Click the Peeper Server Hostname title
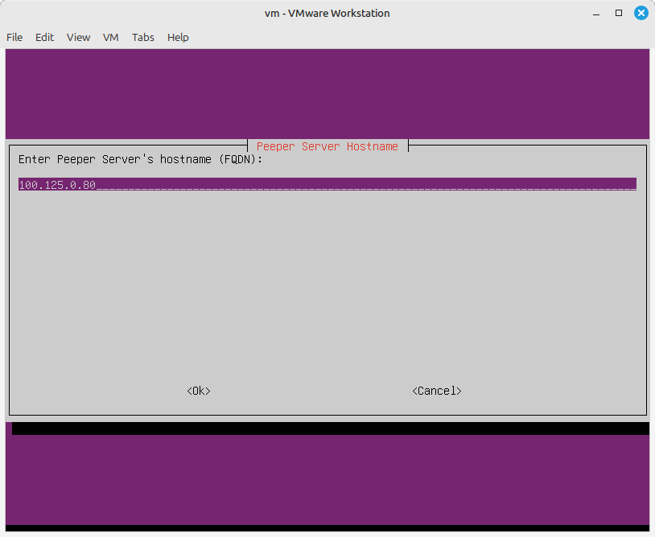Viewport: 655px width, 537px height. coord(327,146)
